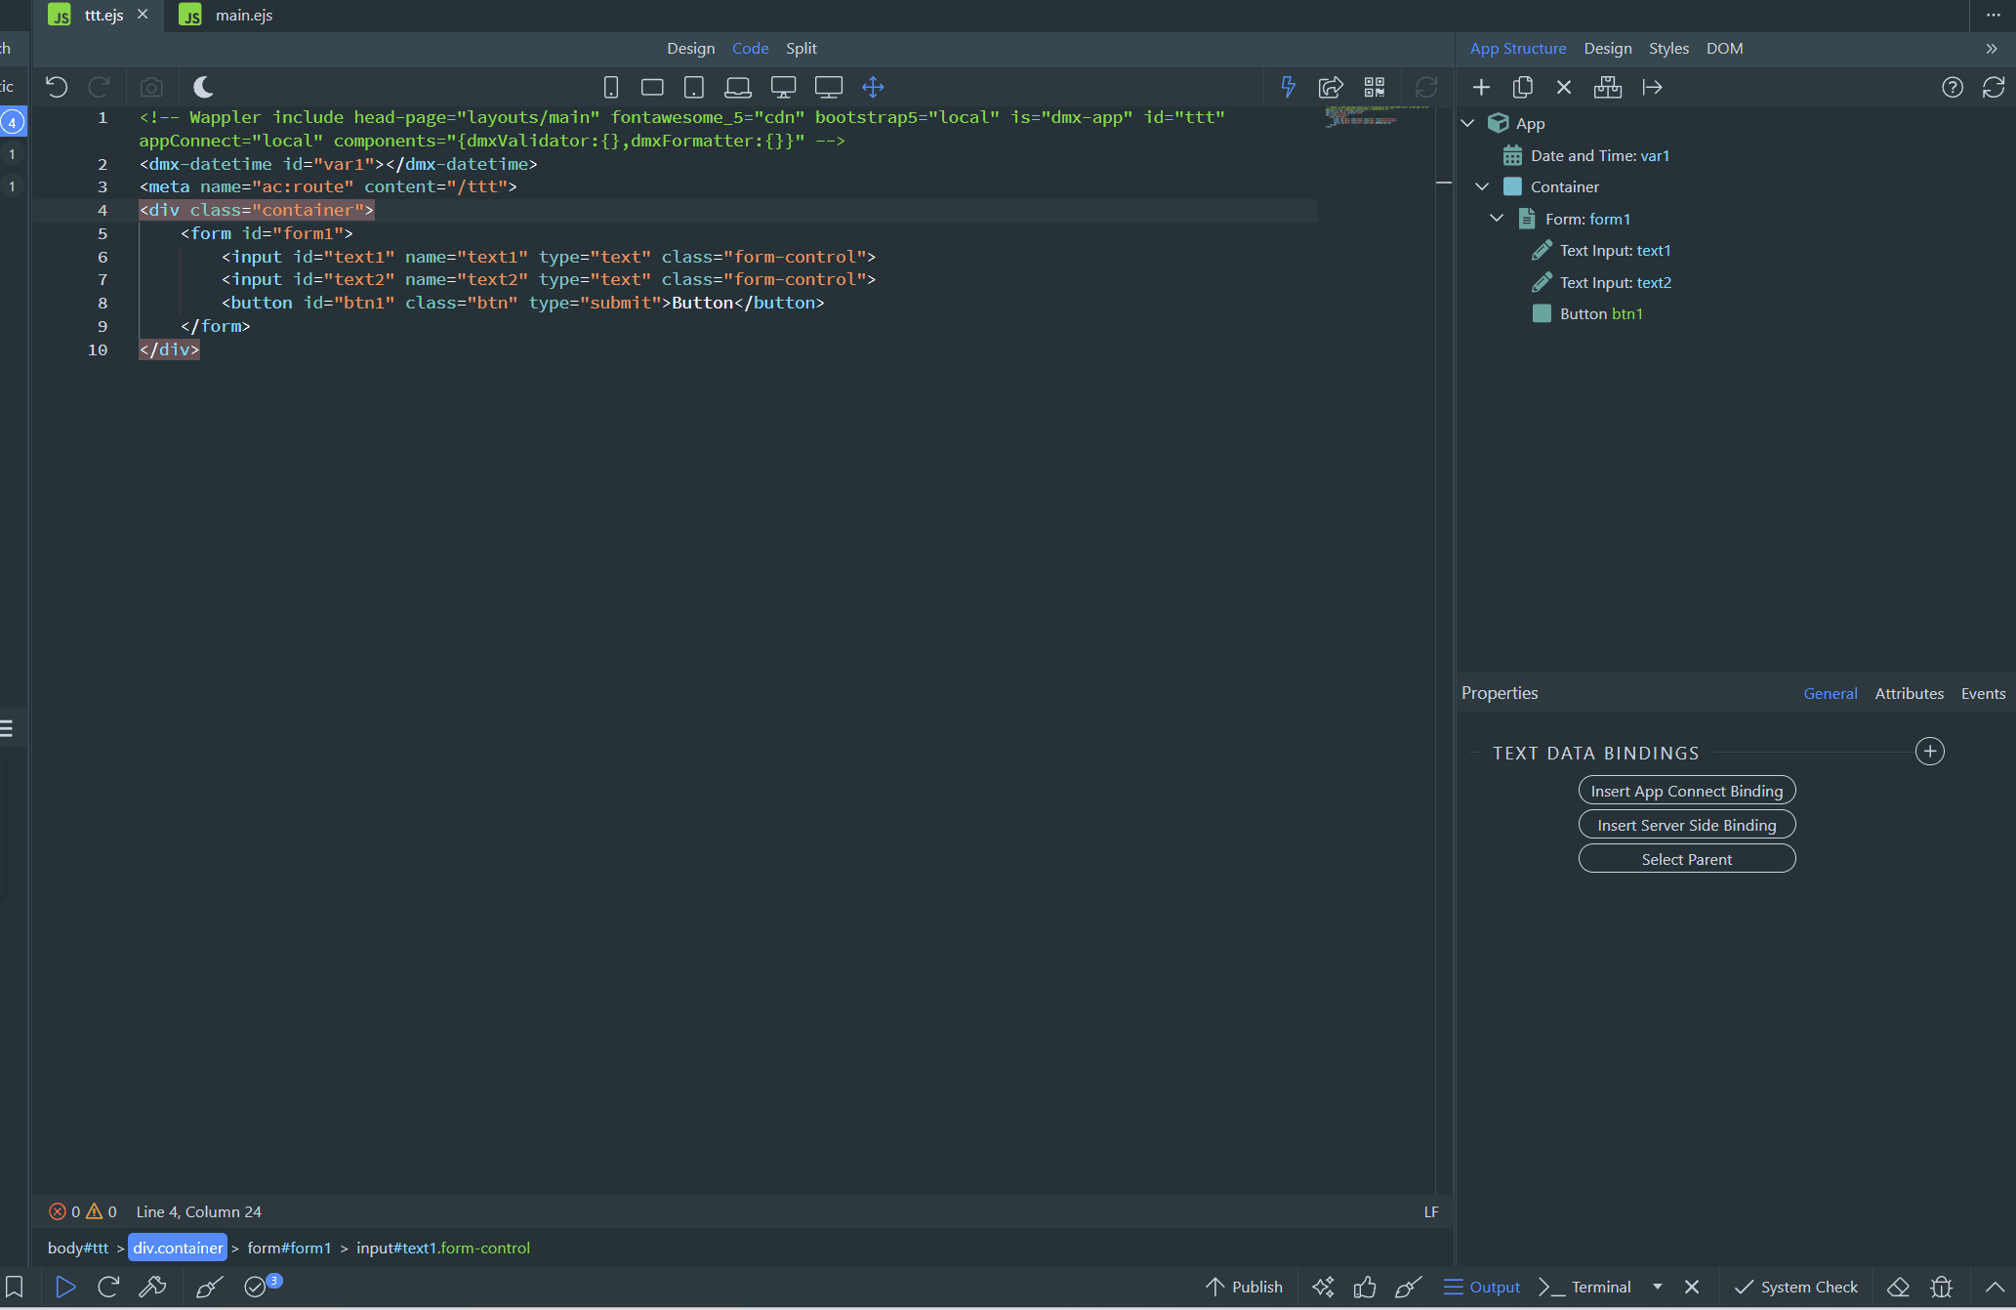2016x1310 pixels.
Task: Click the hierarchy tree icon in App Structure
Action: click(x=1608, y=88)
